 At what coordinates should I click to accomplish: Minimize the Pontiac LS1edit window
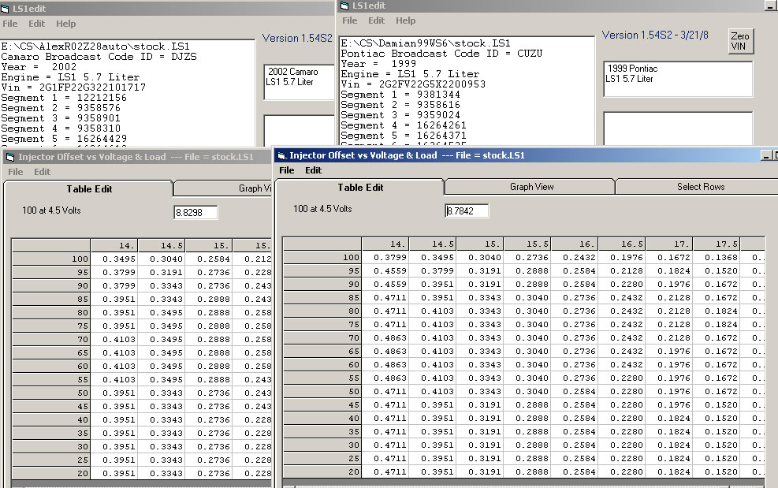click(770, 5)
